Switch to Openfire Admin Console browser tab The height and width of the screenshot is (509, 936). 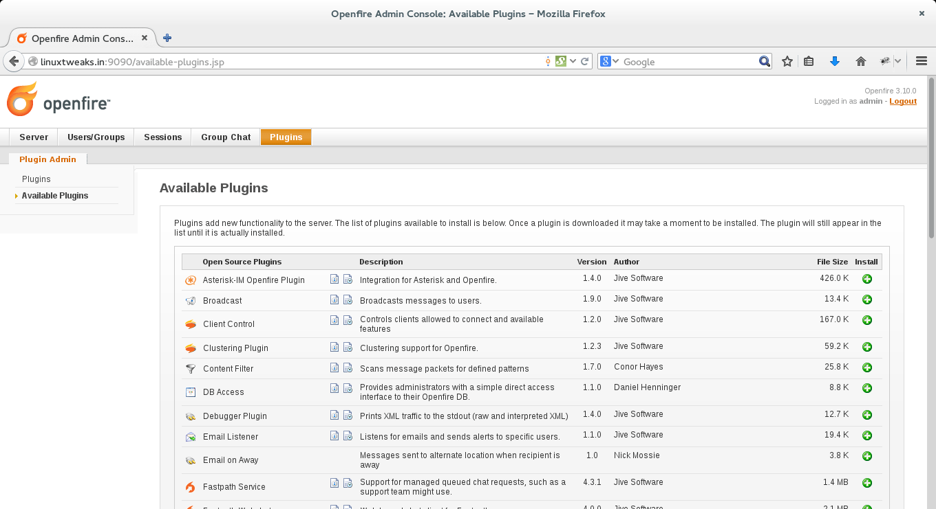82,38
